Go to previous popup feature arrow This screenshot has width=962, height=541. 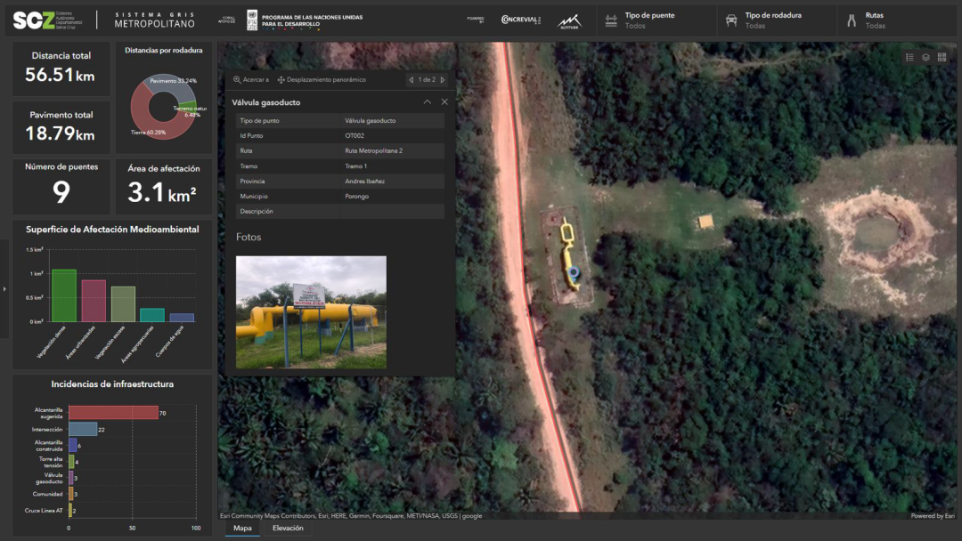[411, 80]
